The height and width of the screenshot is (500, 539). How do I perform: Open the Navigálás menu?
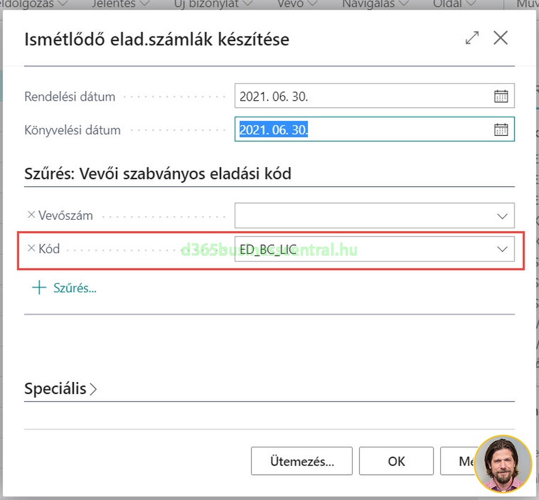click(375, 4)
